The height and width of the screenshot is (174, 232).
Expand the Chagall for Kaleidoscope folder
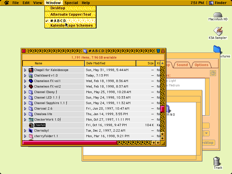25,70
